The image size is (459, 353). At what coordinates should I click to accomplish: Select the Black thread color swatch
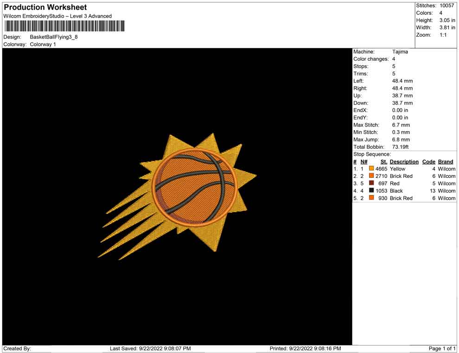coord(371,190)
